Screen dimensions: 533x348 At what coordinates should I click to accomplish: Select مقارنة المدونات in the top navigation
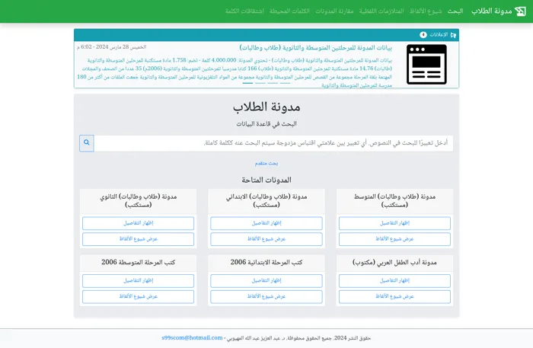click(x=335, y=11)
